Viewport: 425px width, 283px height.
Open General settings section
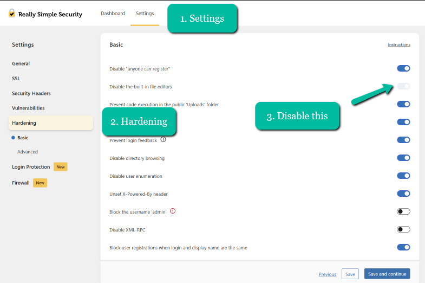21,63
